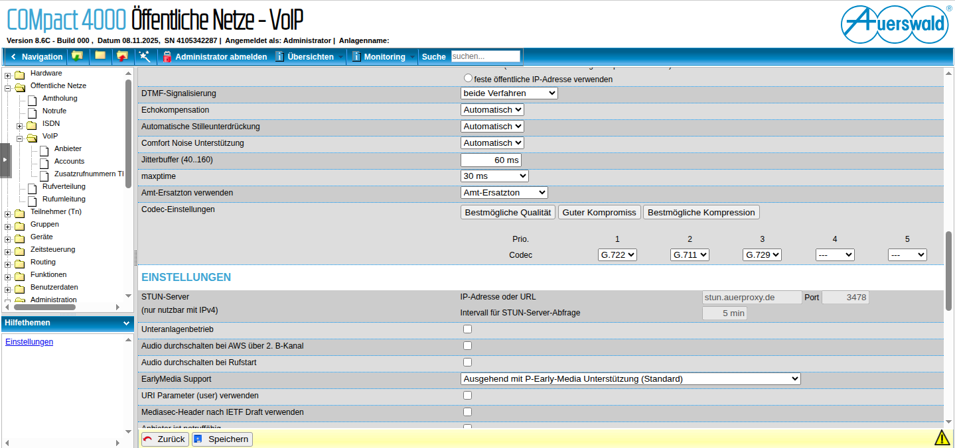This screenshot has height=448, width=955.
Task: Toggle 'Audio durchschalten bei AWS über 2. B-Kanal'
Action: pyautogui.click(x=468, y=346)
